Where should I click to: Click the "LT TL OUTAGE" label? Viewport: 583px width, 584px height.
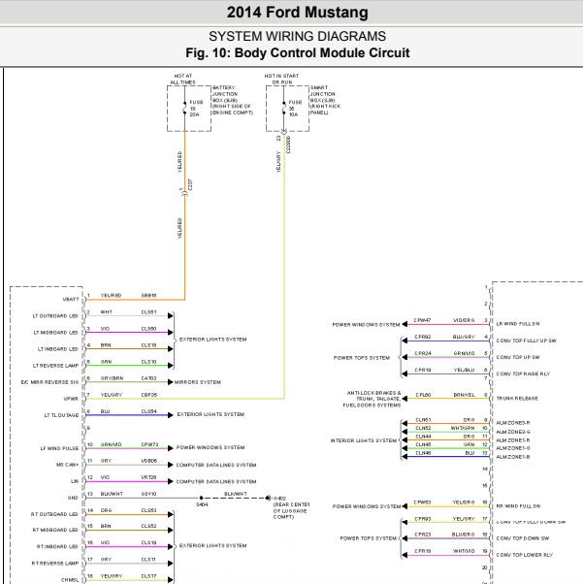[61, 415]
